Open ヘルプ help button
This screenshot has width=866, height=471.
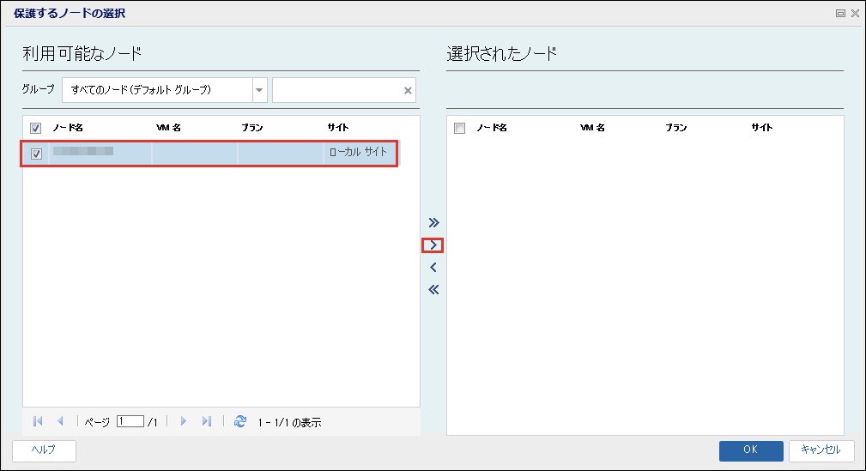click(44, 450)
